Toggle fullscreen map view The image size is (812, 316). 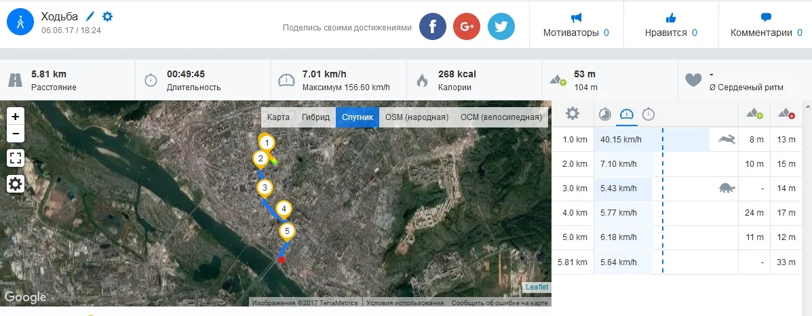click(16, 158)
